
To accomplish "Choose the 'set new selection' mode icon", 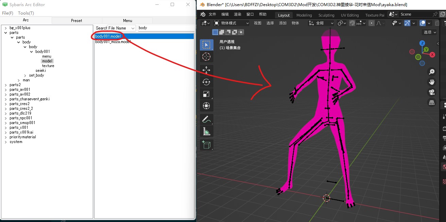I will 215,32.
